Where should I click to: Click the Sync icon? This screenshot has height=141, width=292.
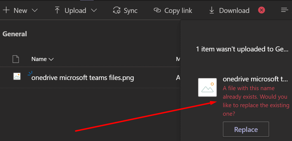pyautogui.click(x=117, y=10)
